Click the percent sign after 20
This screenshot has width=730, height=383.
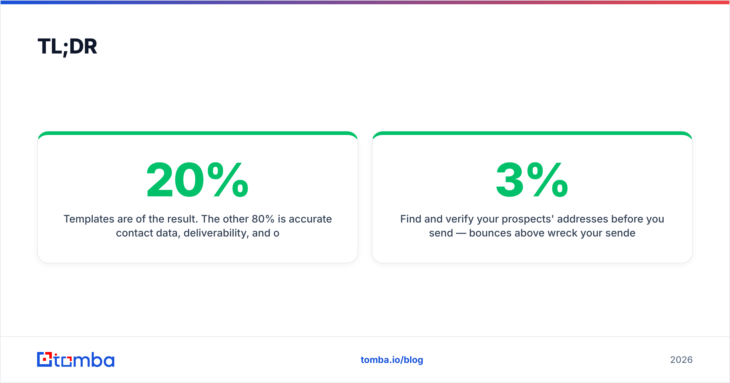tap(228, 180)
